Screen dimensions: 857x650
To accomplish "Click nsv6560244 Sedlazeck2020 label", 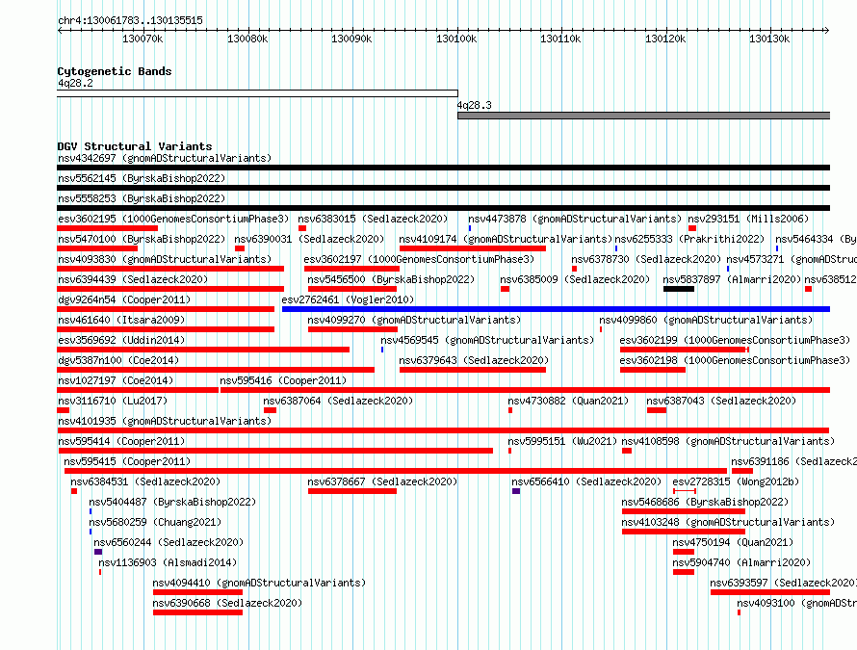I will click(x=169, y=543).
